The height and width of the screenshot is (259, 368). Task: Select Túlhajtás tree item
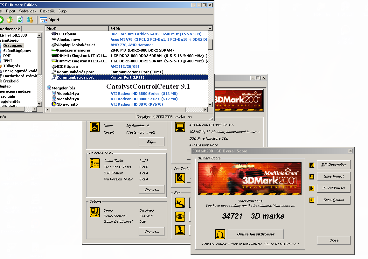11,66
